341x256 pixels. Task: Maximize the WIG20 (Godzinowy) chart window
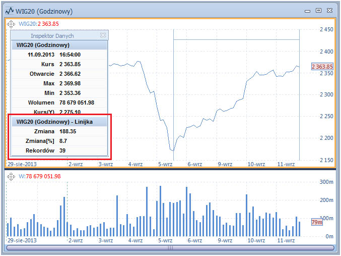tap(318, 10)
